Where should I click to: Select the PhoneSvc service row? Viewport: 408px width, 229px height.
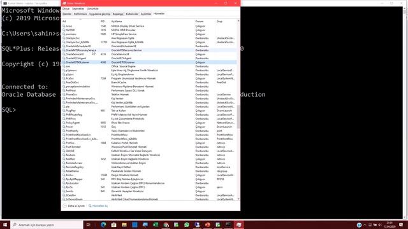pos(149,95)
